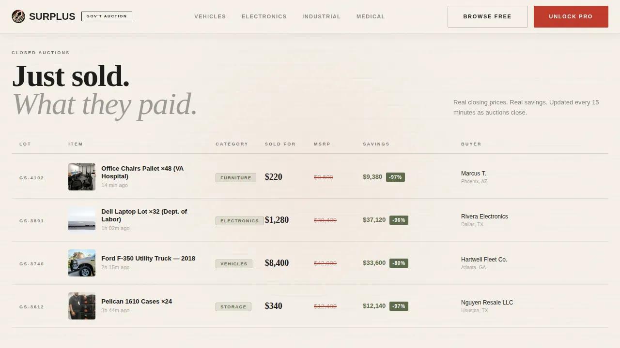Click the $37,120 savings amount
The width and height of the screenshot is (620, 348).
374,220
